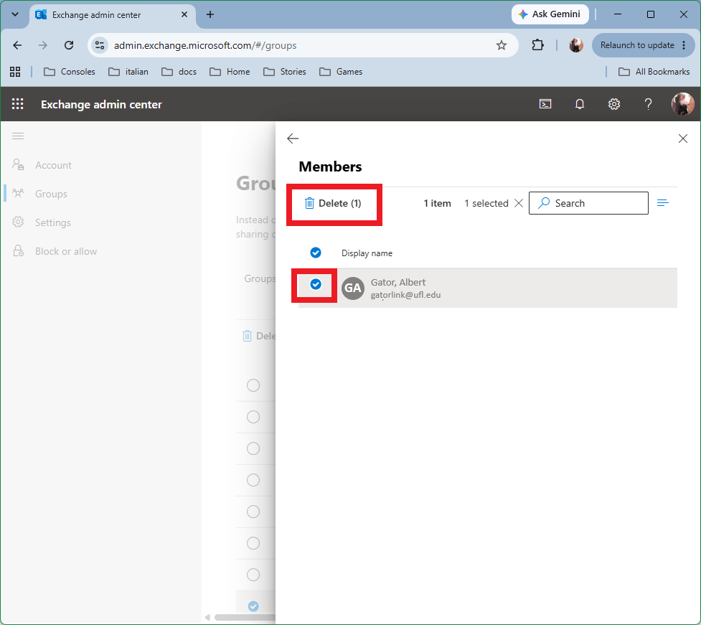Open the tab search dropdown arrow

point(15,14)
